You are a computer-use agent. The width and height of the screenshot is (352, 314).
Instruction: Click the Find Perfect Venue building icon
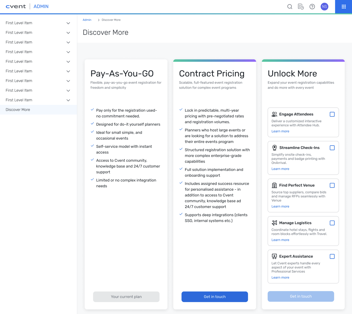(274, 185)
